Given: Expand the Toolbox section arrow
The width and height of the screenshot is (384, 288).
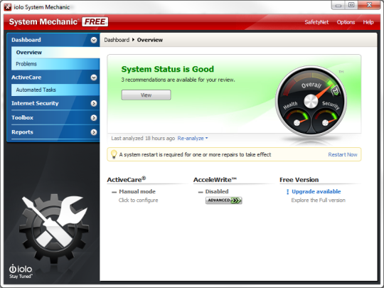Looking at the screenshot, I should [94, 118].
